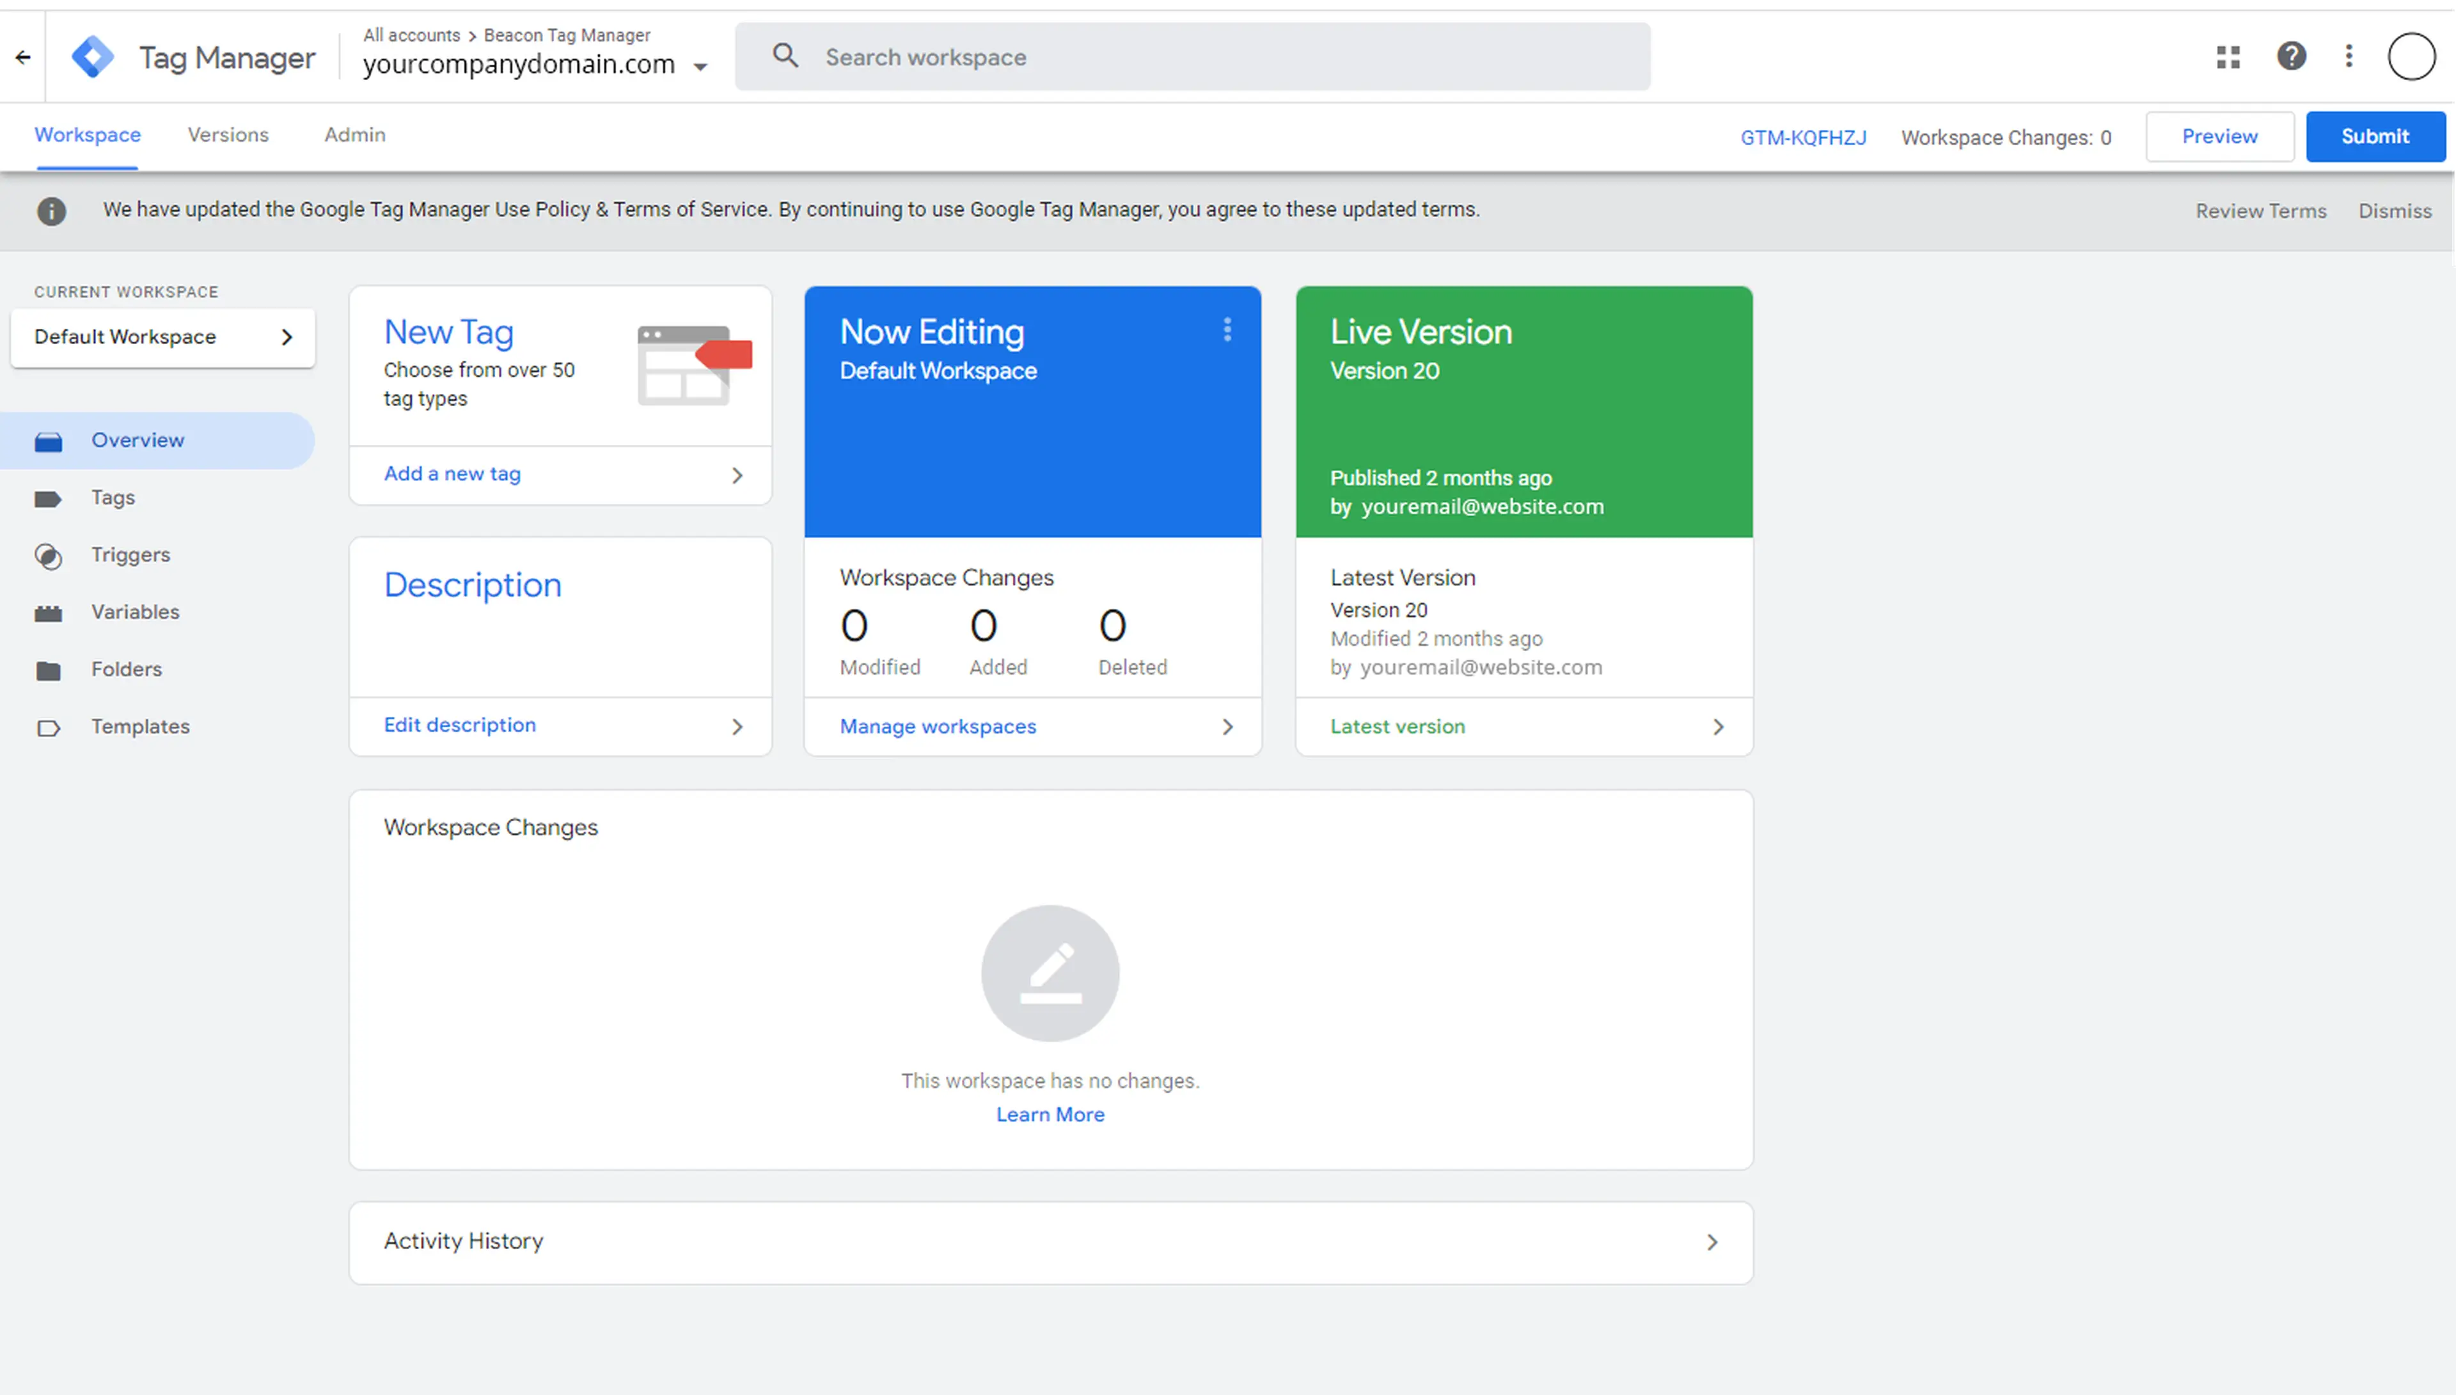Click the Templates sidebar icon
The image size is (2456, 1395).
pyautogui.click(x=49, y=727)
